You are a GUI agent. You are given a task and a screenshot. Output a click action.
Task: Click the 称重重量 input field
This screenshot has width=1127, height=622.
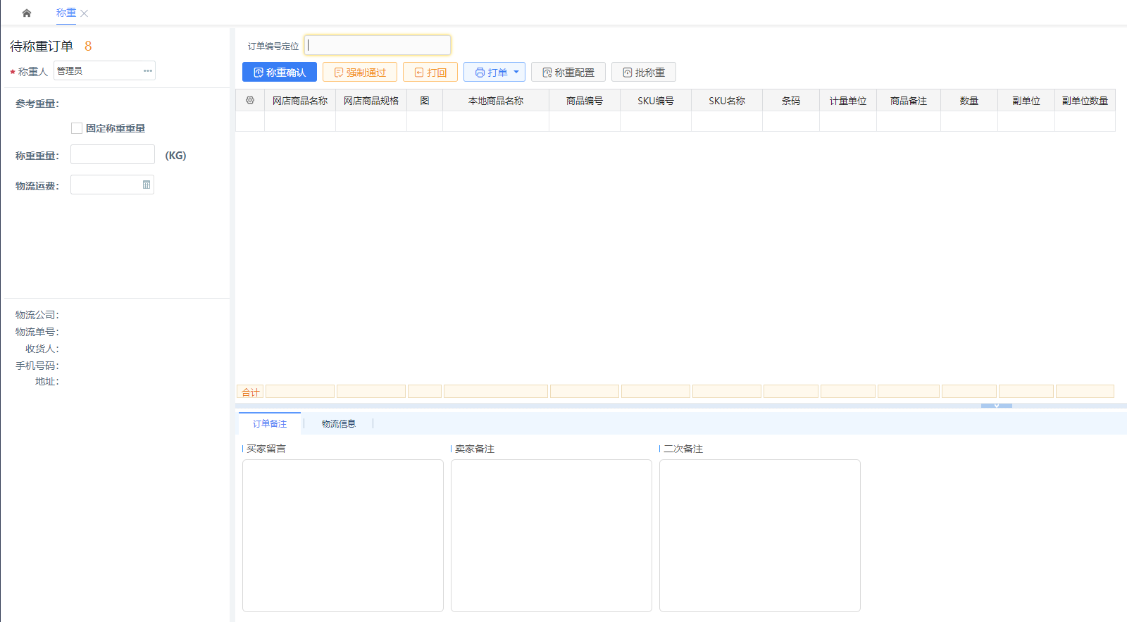[113, 155]
